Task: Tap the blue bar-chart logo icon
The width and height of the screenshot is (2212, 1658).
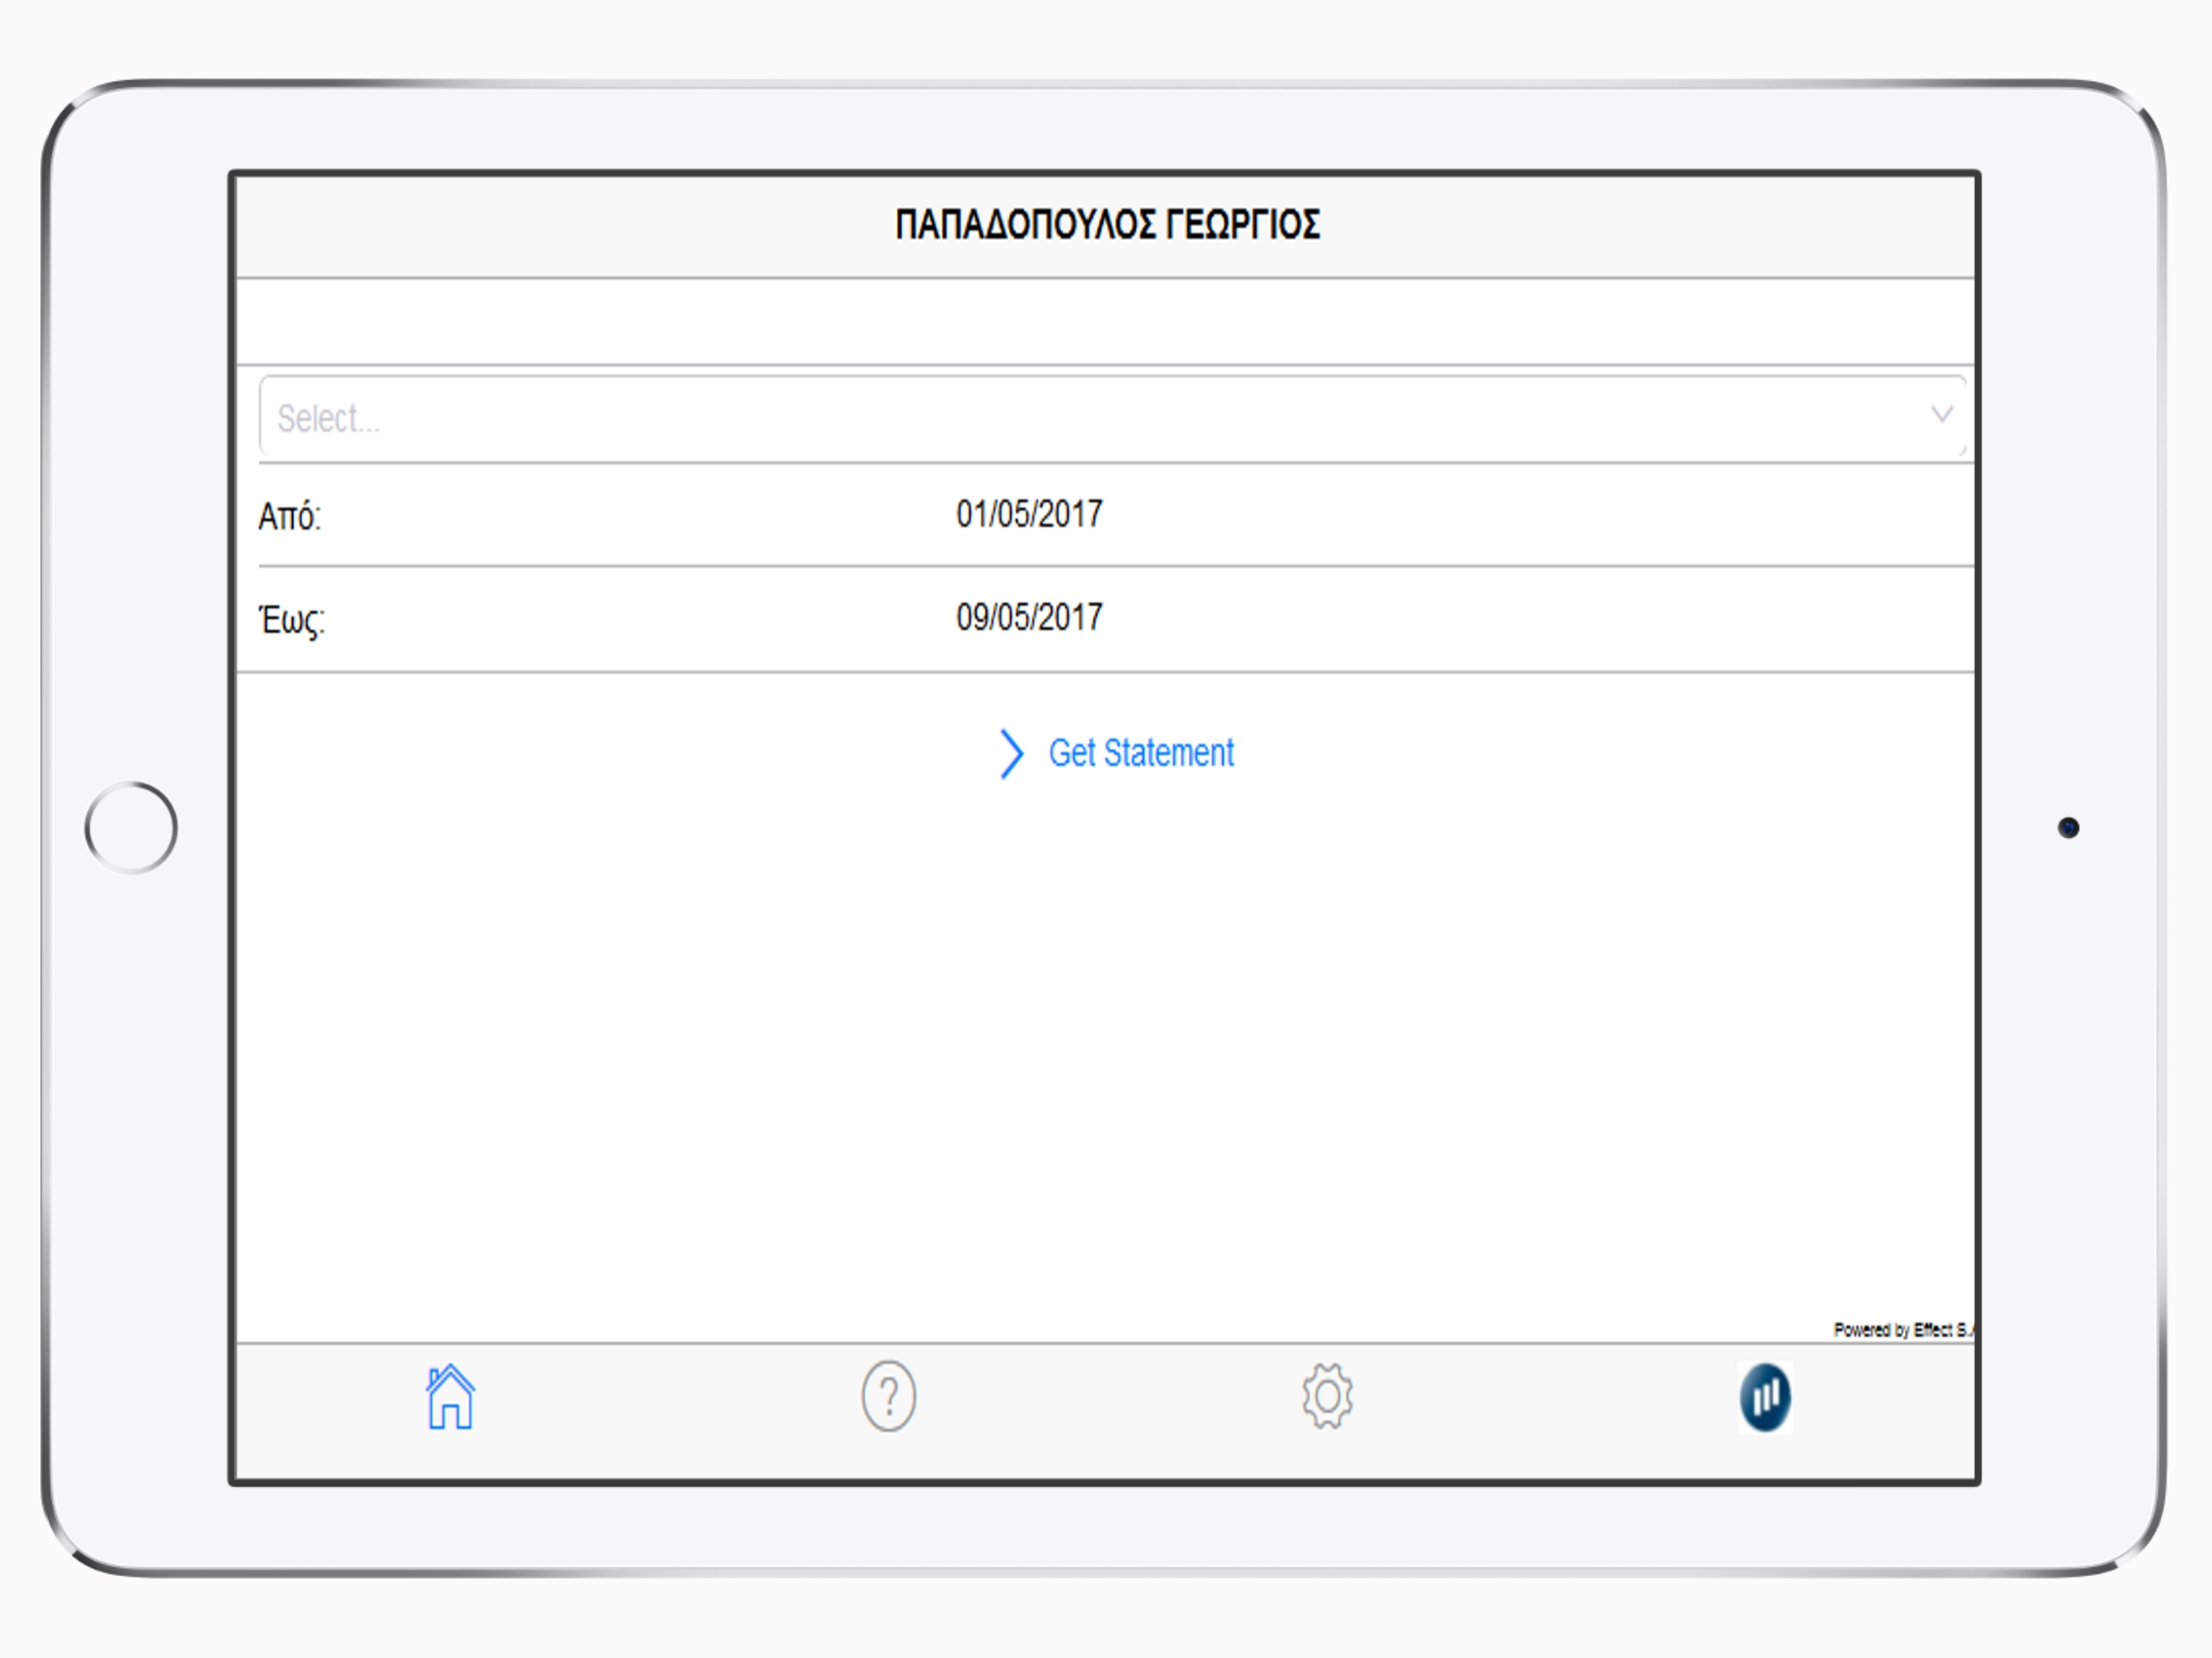Action: pyautogui.click(x=1765, y=1397)
